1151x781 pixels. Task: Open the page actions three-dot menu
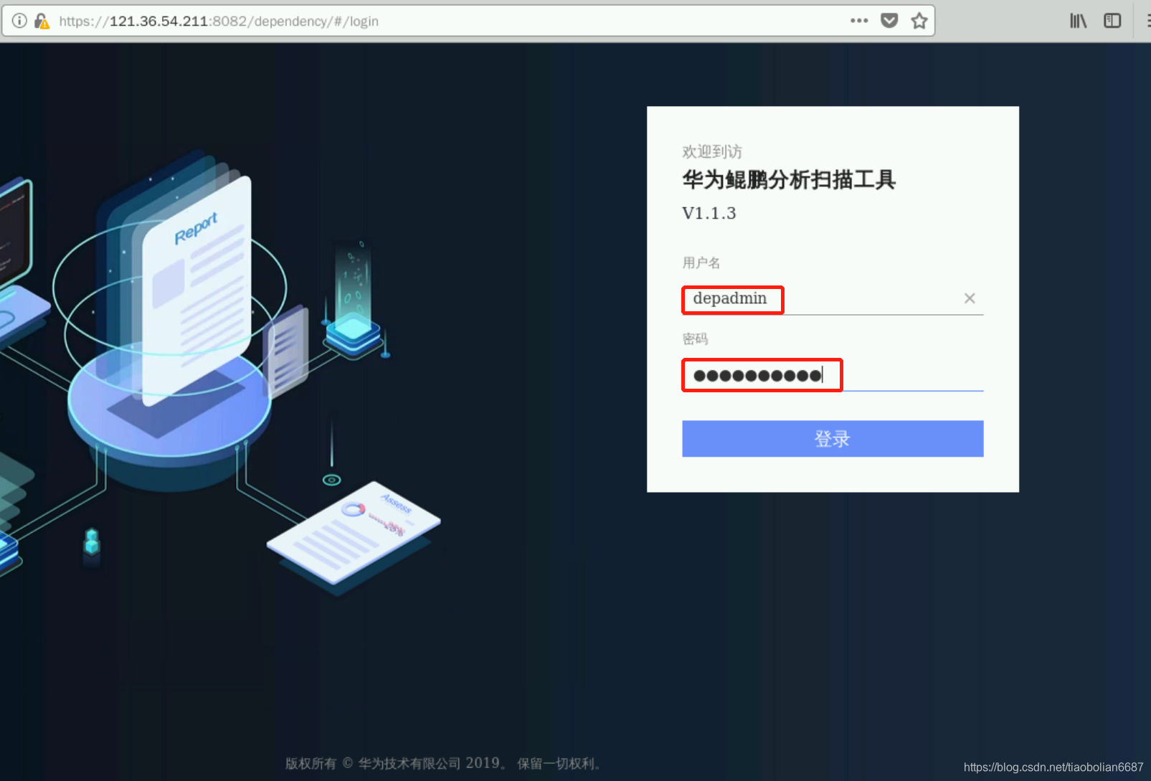pos(859,21)
